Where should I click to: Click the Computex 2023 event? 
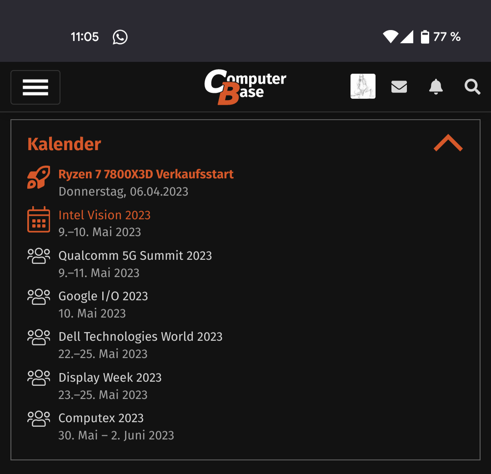[100, 418]
